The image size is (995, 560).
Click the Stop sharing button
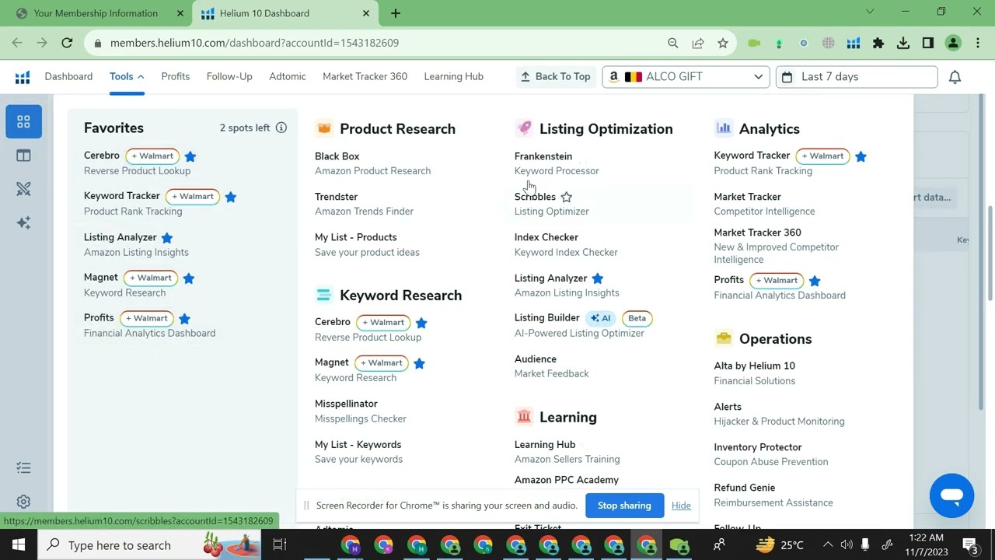[x=624, y=506]
